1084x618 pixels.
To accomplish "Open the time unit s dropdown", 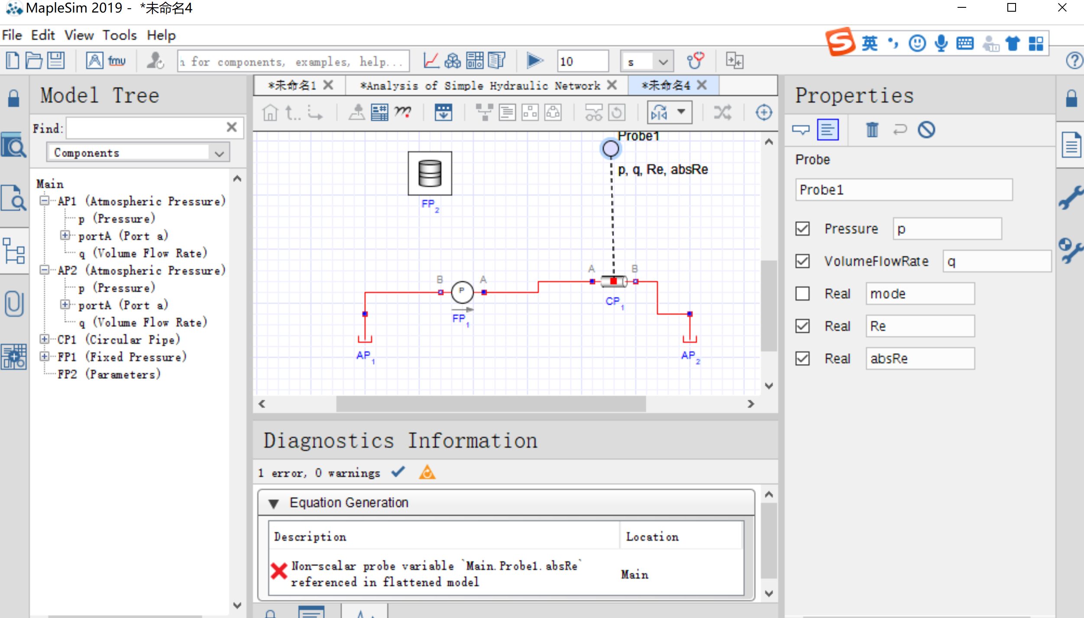I will [x=647, y=61].
